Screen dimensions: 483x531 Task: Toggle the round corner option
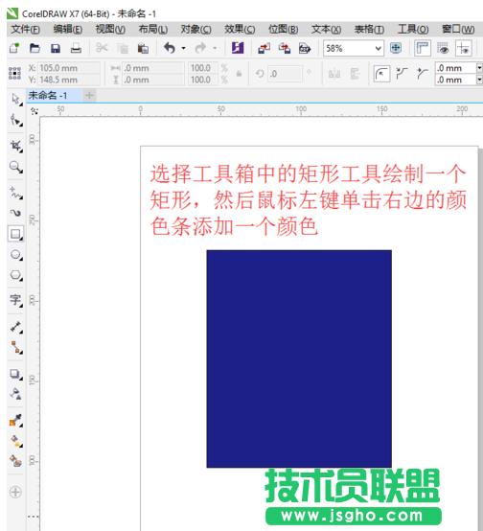(x=381, y=74)
